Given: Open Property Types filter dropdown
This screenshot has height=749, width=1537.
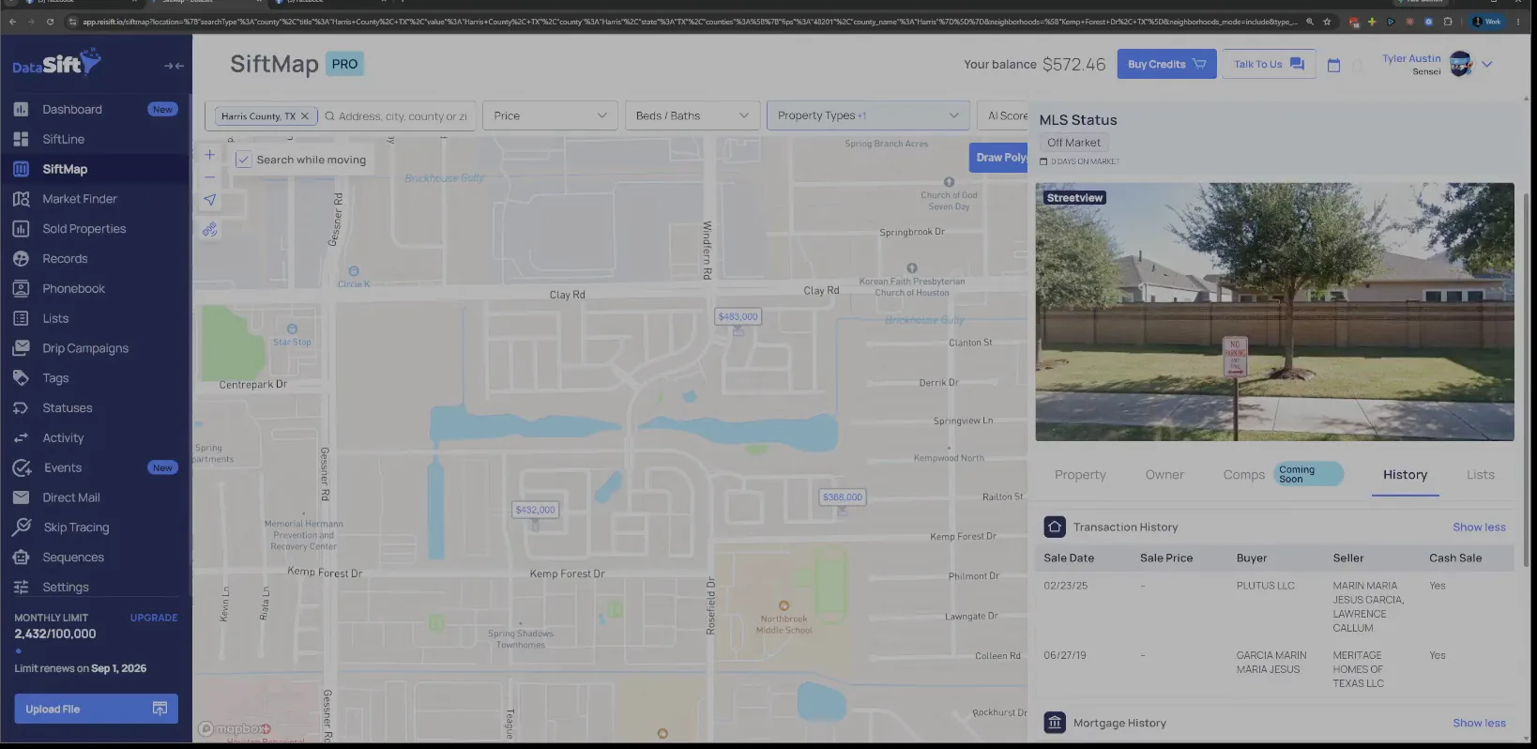Looking at the screenshot, I should [868, 115].
